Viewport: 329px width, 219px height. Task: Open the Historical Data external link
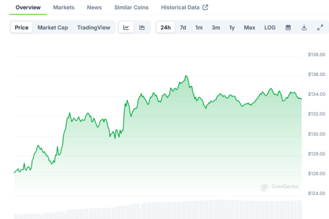coord(185,7)
